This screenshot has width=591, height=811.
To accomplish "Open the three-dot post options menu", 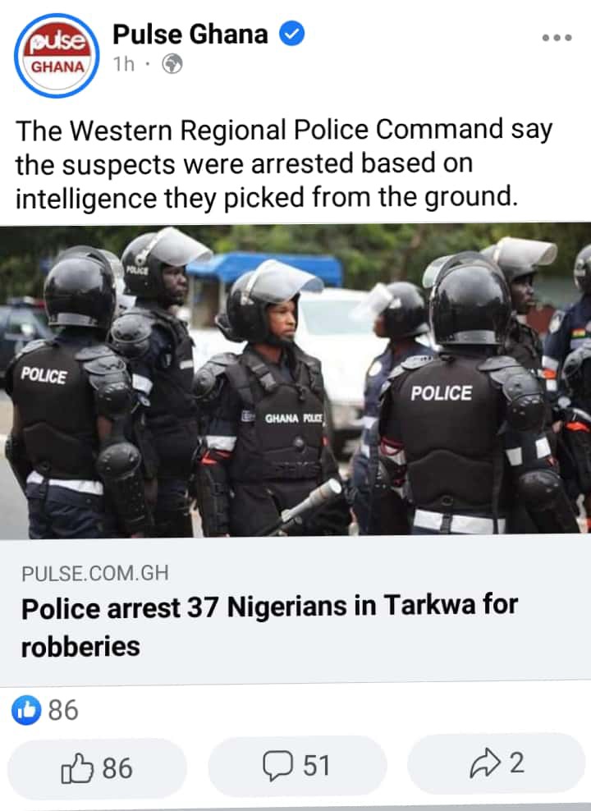I will [557, 38].
